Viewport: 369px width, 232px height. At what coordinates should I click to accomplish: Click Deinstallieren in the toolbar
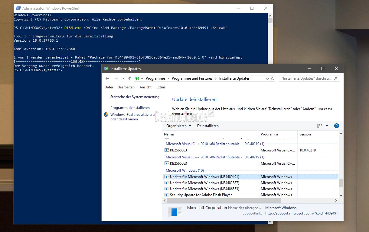(208, 126)
